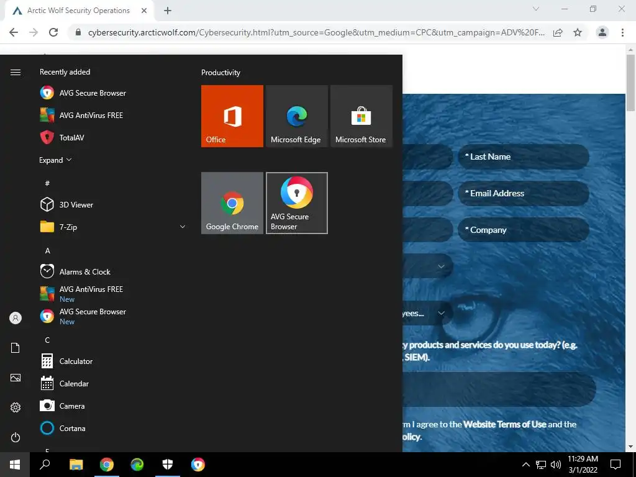Open AVG AntiVirus FREE in Recently added
Image resolution: width=636 pixels, height=477 pixels.
pyautogui.click(x=81, y=115)
